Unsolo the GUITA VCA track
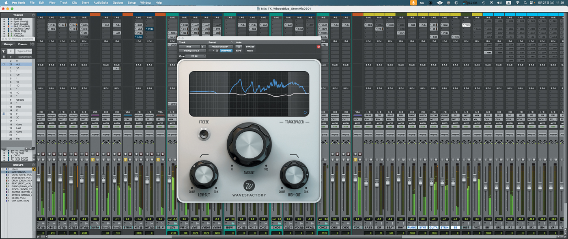Viewport: 568px width, 239px height. (x=93, y=159)
